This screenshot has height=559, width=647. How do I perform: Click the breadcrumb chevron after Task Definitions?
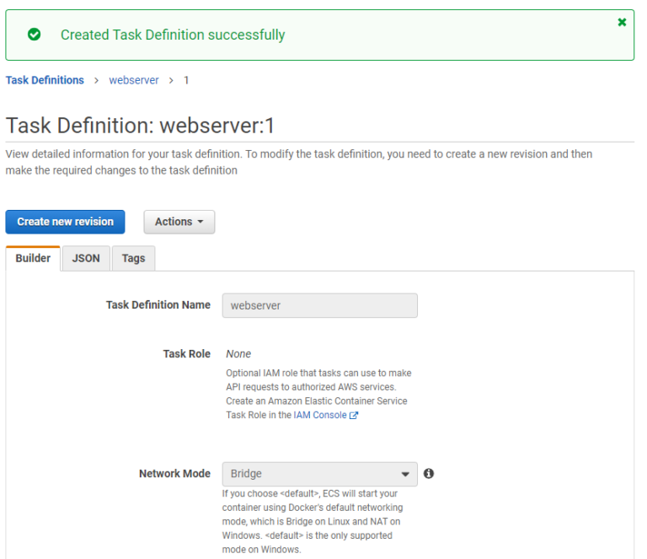click(97, 80)
